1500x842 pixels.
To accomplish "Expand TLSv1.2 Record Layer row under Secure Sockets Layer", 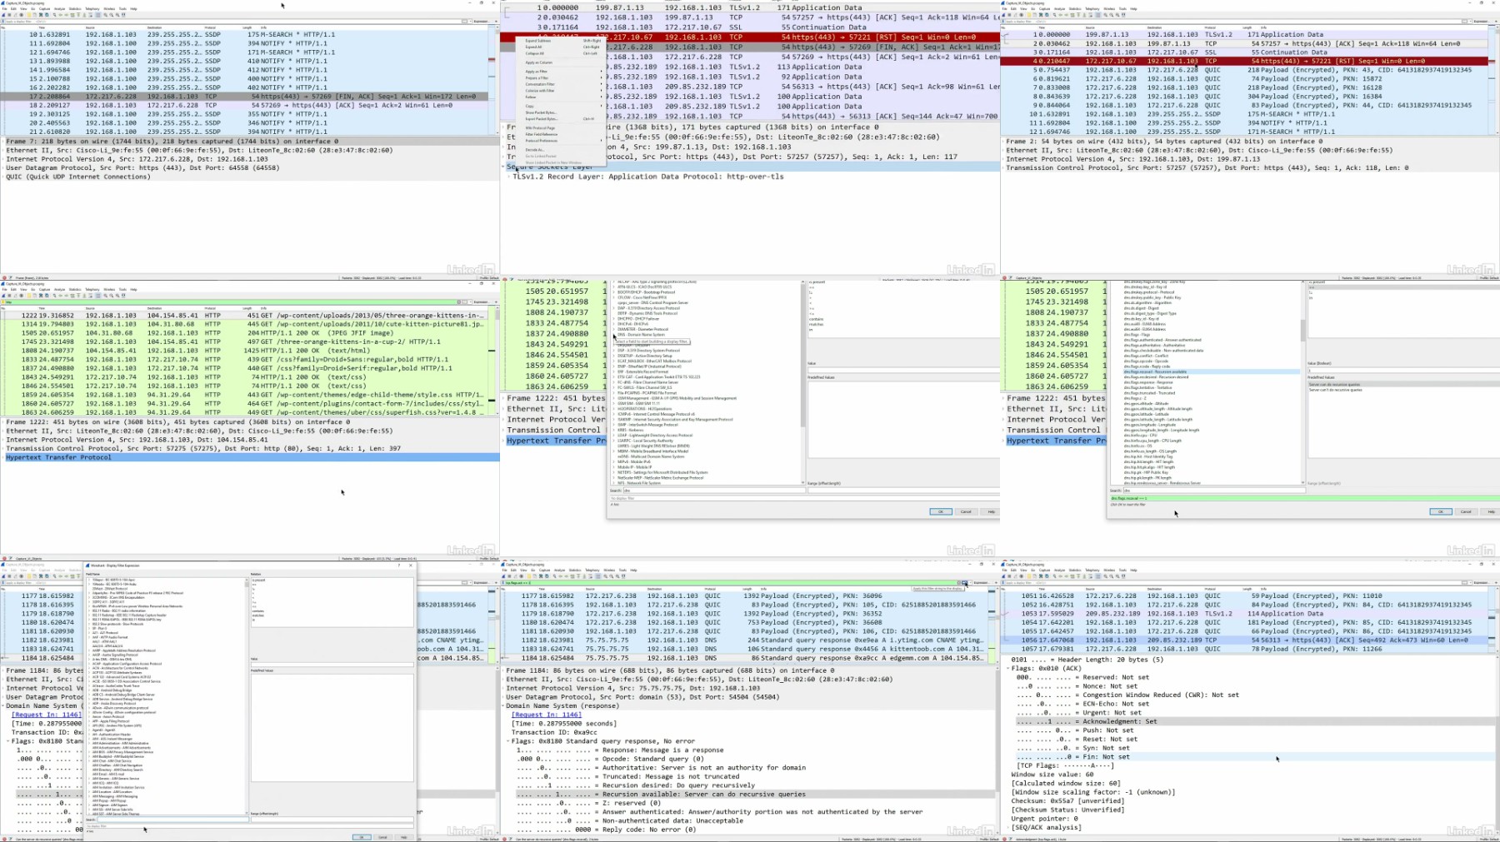I will coord(508,177).
